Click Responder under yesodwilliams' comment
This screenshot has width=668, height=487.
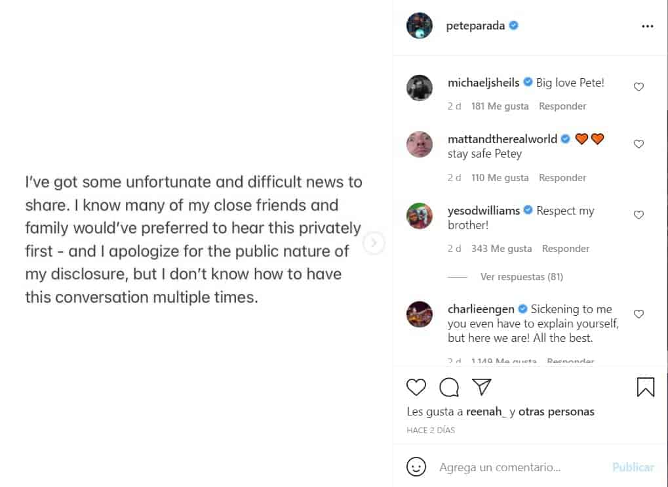566,249
